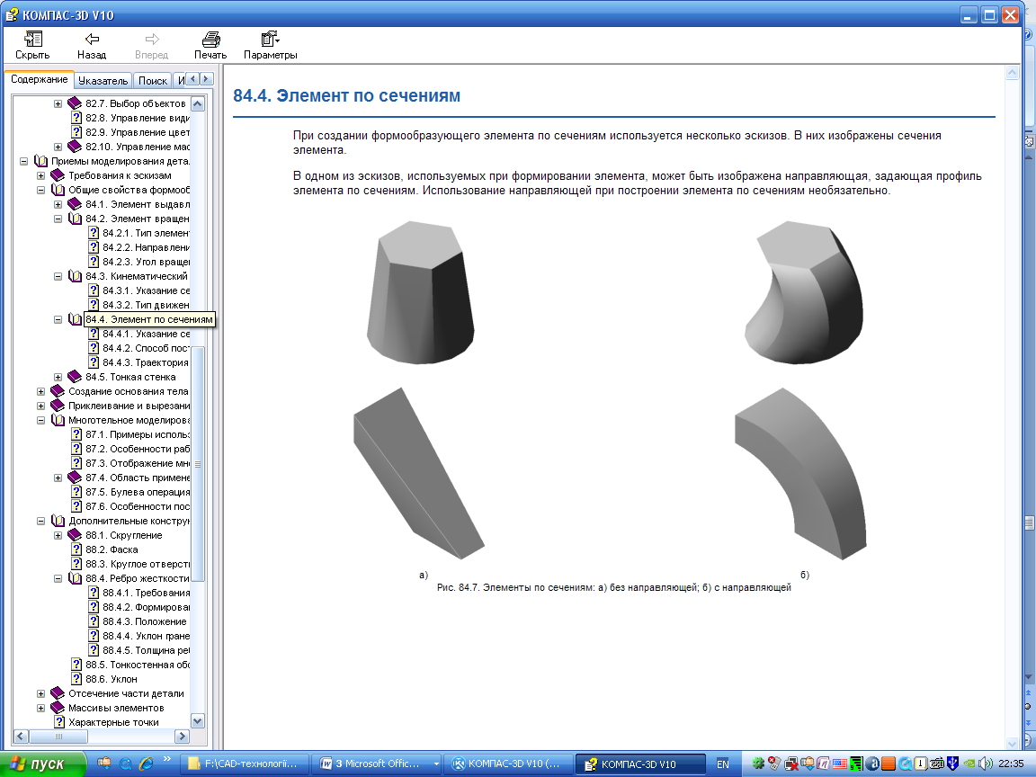The height and width of the screenshot is (777, 1036).
Task: Click the horizontal scrollbar right arrow
Action: 183,736
